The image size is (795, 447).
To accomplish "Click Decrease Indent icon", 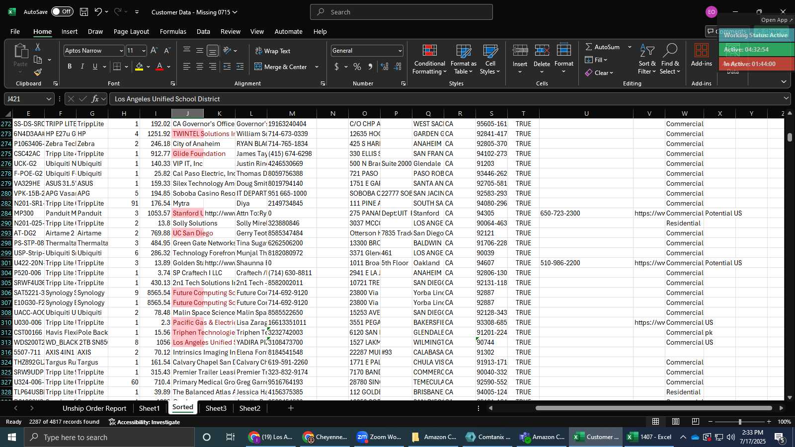I will point(227,67).
